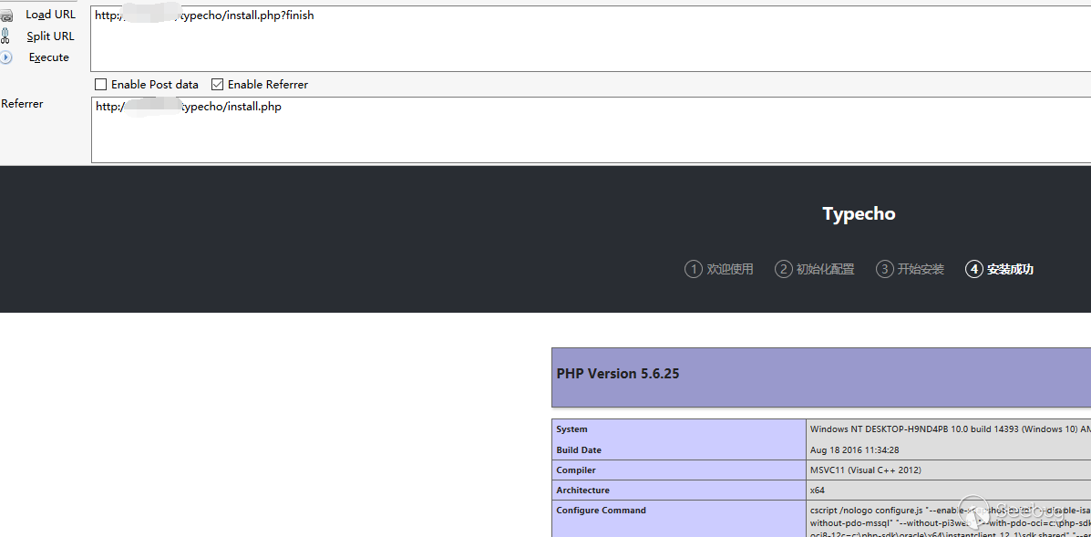Click the Typecho page title
The height and width of the screenshot is (537, 1091).
click(x=859, y=213)
